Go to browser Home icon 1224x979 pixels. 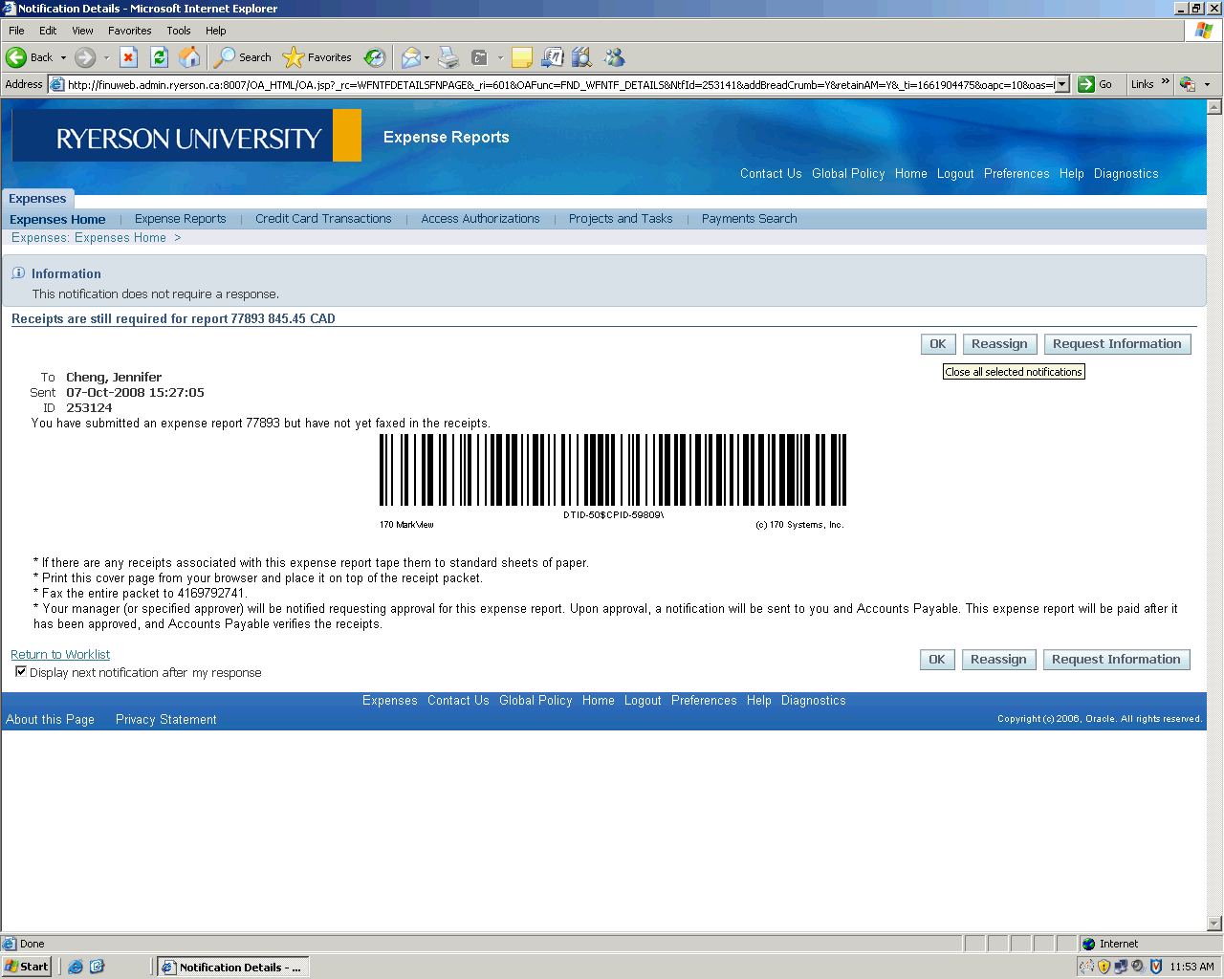click(x=190, y=57)
